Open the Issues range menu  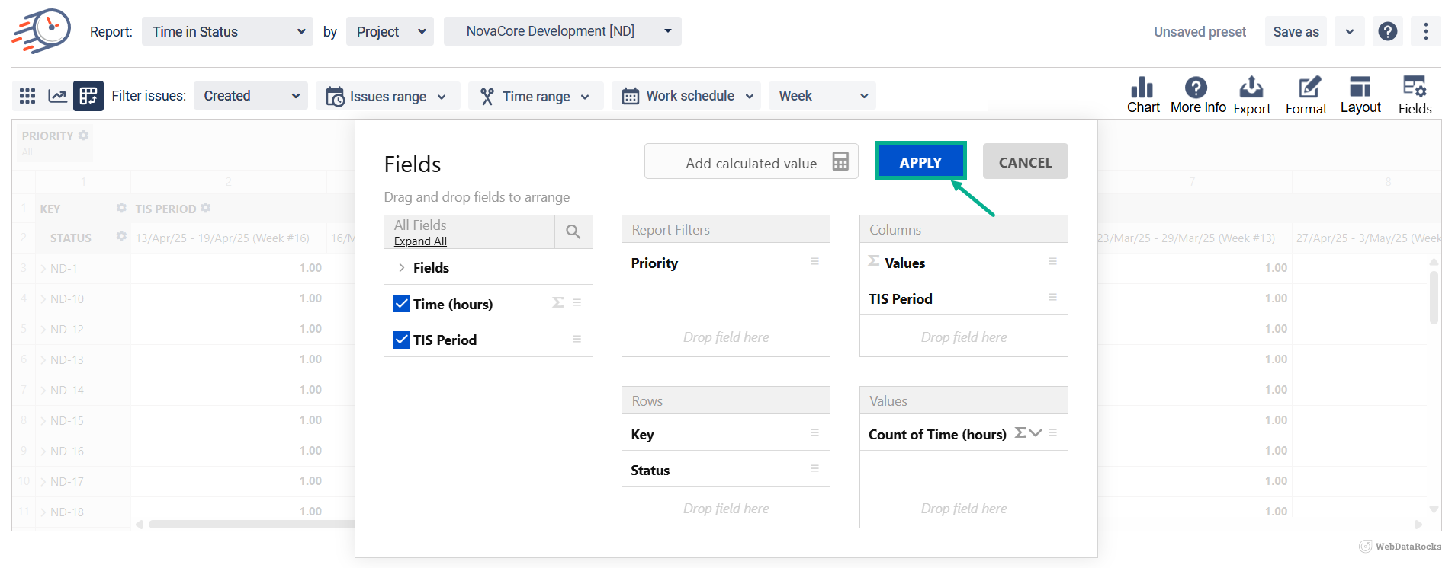pyautogui.click(x=387, y=96)
